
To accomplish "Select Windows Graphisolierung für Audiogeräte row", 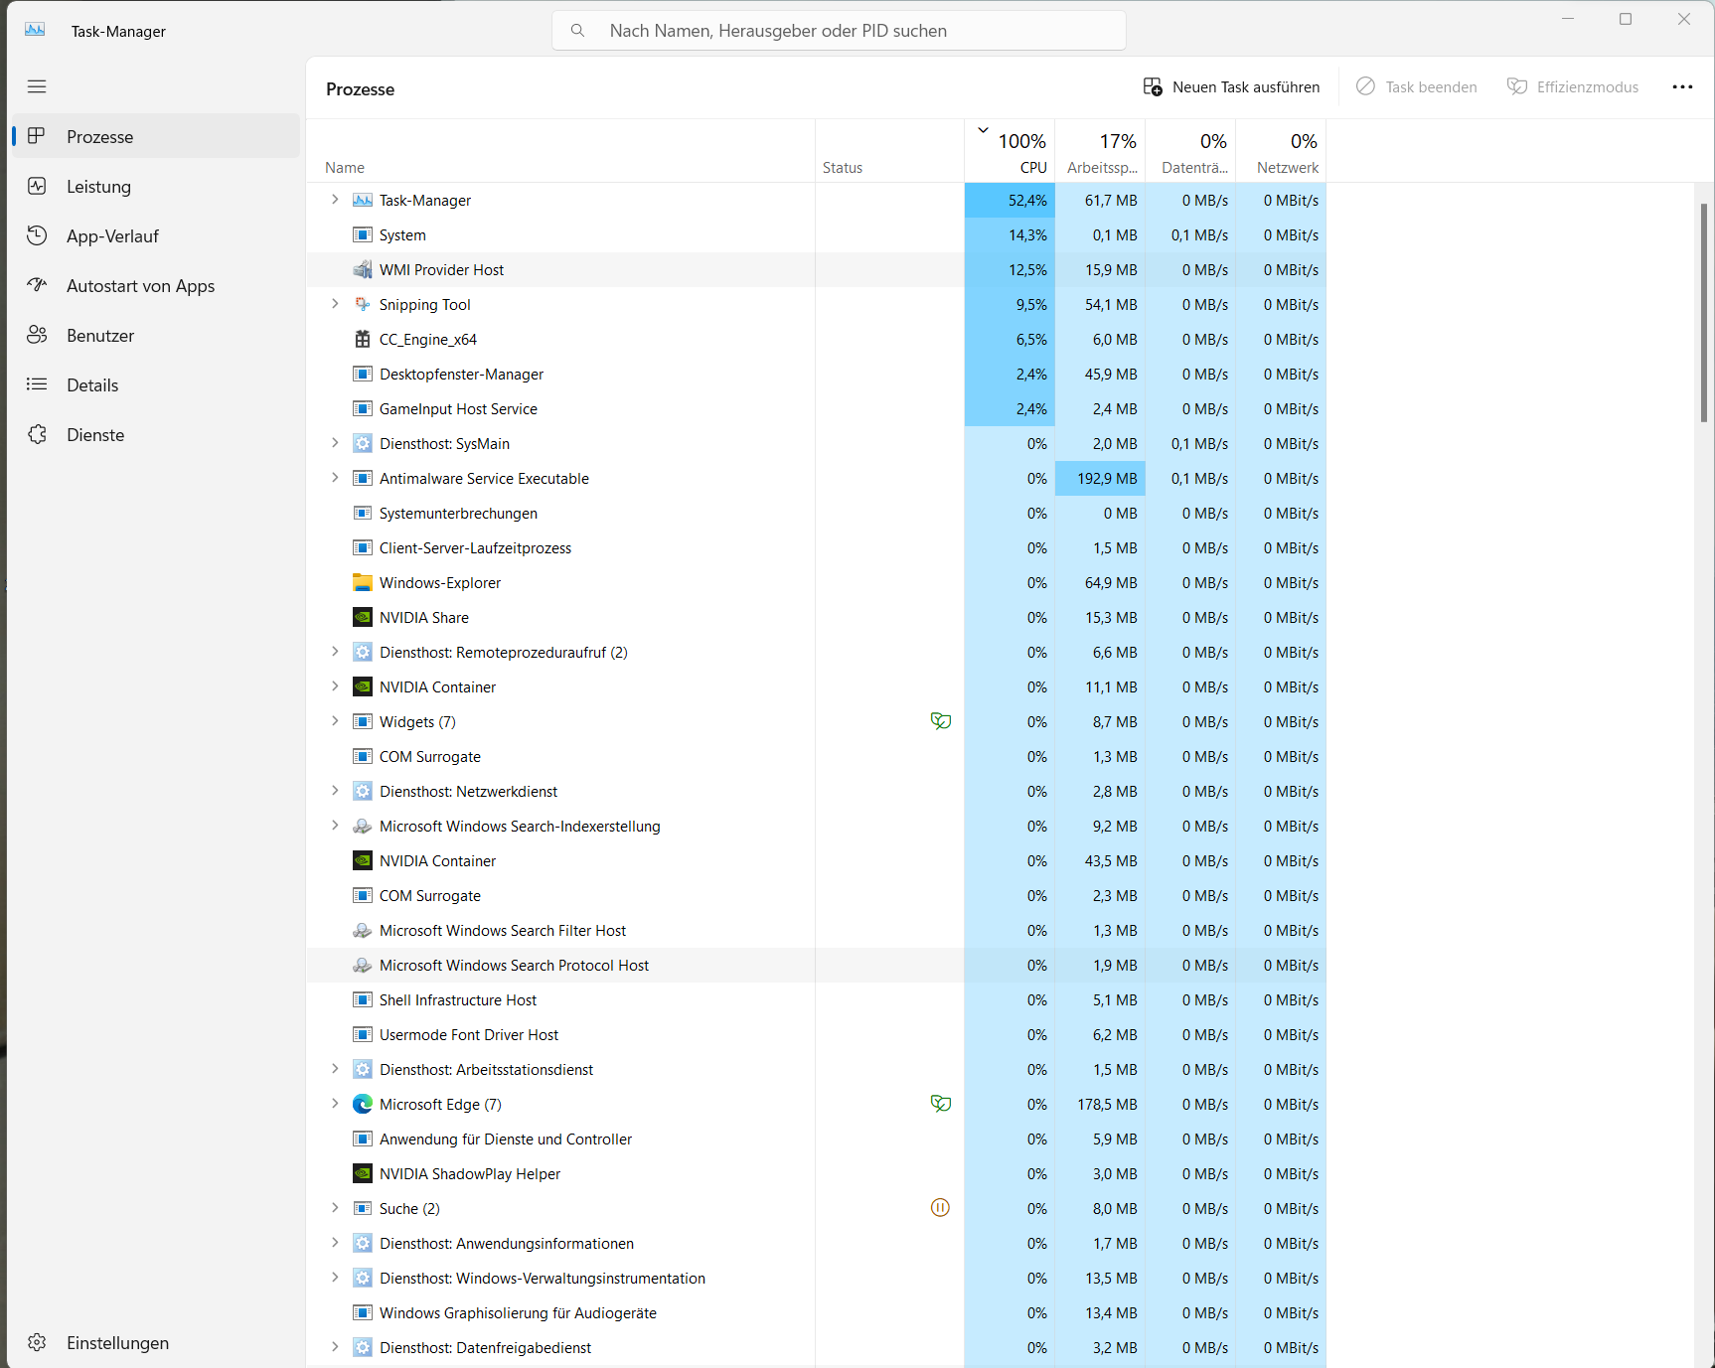I will [816, 1312].
